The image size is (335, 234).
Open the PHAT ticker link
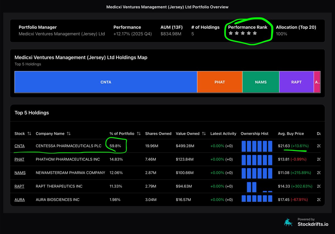point(19,159)
